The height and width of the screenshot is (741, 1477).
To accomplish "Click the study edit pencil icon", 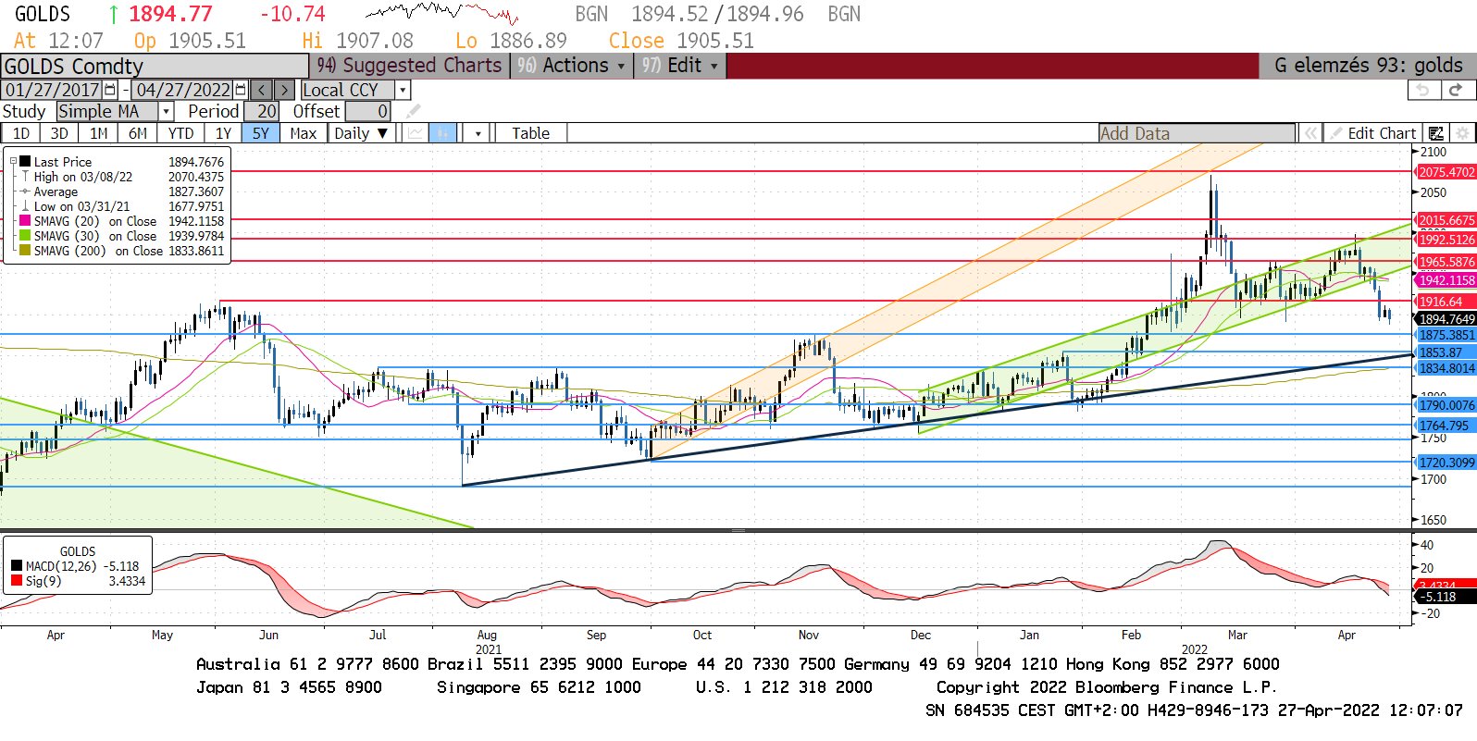I will 413,111.
